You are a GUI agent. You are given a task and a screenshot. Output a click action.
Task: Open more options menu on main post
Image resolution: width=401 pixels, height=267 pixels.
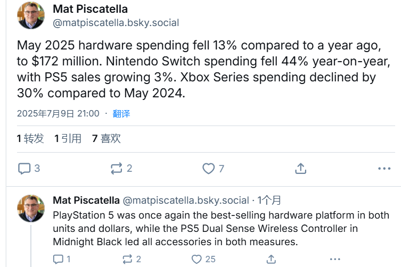[x=384, y=169]
